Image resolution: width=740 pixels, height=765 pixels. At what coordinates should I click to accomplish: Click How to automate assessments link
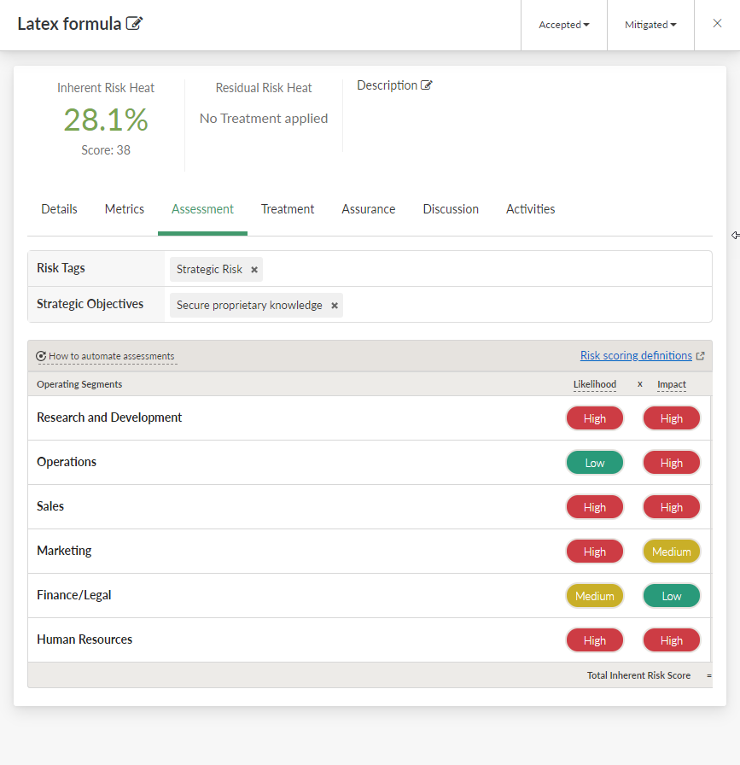coord(111,356)
